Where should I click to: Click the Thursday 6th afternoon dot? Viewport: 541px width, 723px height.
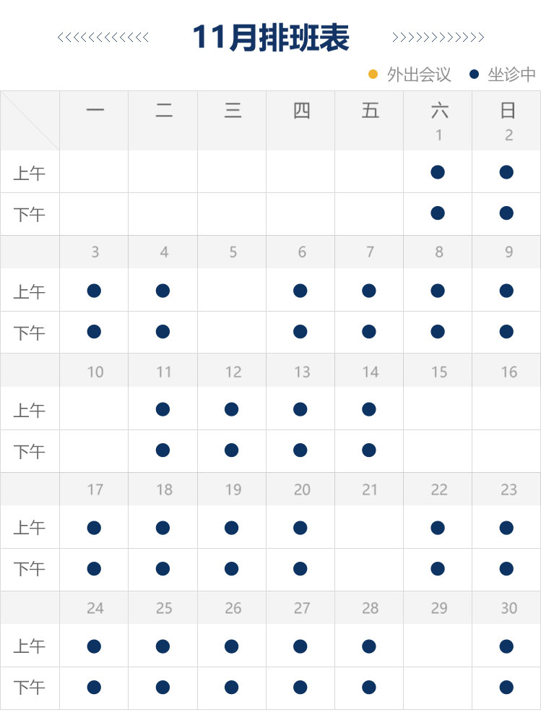tap(300, 332)
